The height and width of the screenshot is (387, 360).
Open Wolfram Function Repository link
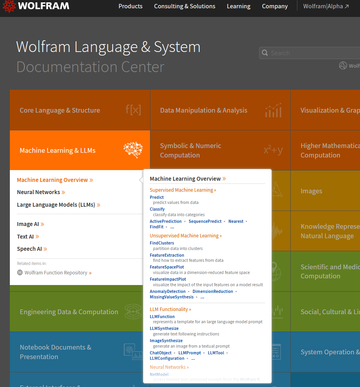click(58, 272)
